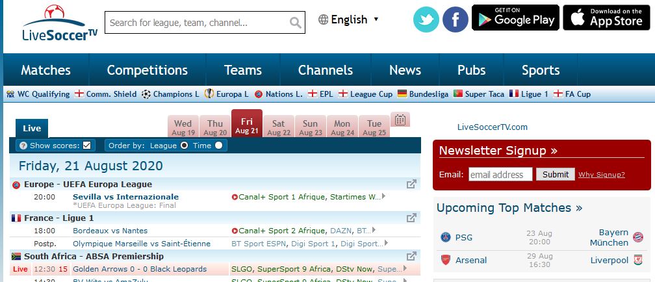Select the Sun Aug 23 tab
Screen dimensions: 655x282
click(311, 127)
